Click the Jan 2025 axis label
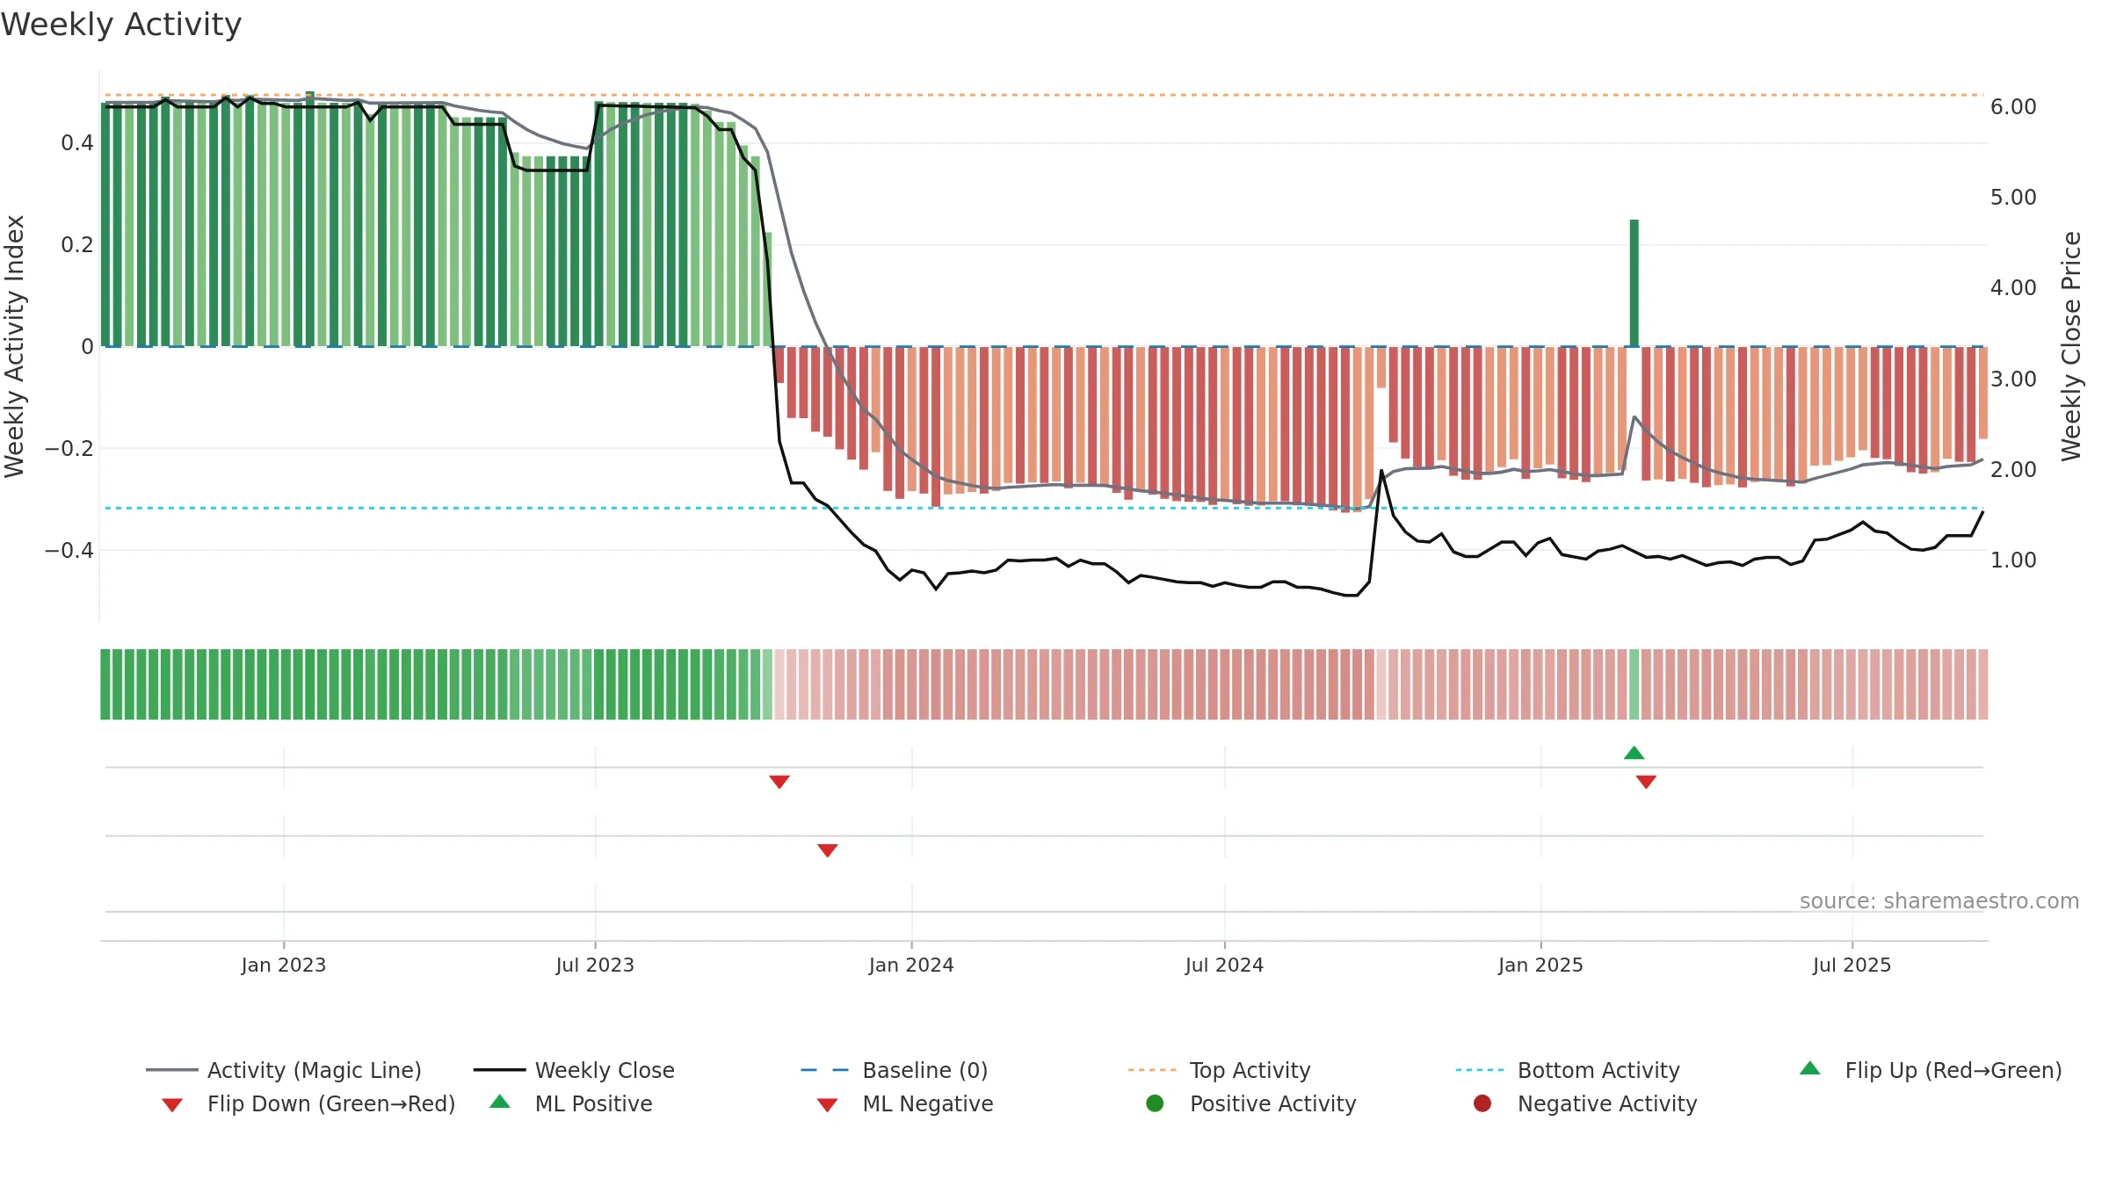The height and width of the screenshot is (1186, 2109). 1540,965
